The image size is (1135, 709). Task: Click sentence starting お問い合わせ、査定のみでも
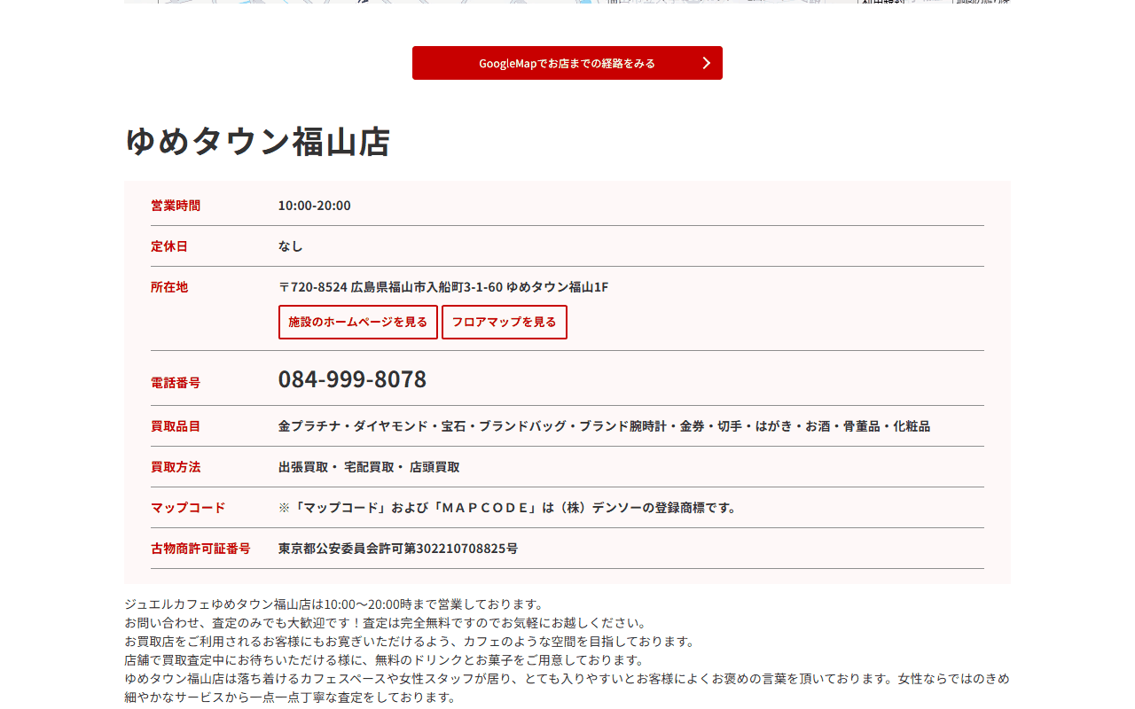click(386, 623)
